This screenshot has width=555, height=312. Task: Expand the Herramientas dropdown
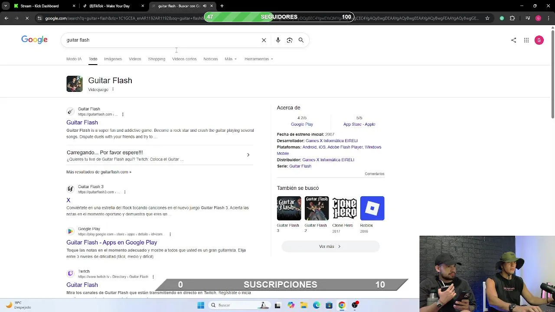[x=259, y=59]
